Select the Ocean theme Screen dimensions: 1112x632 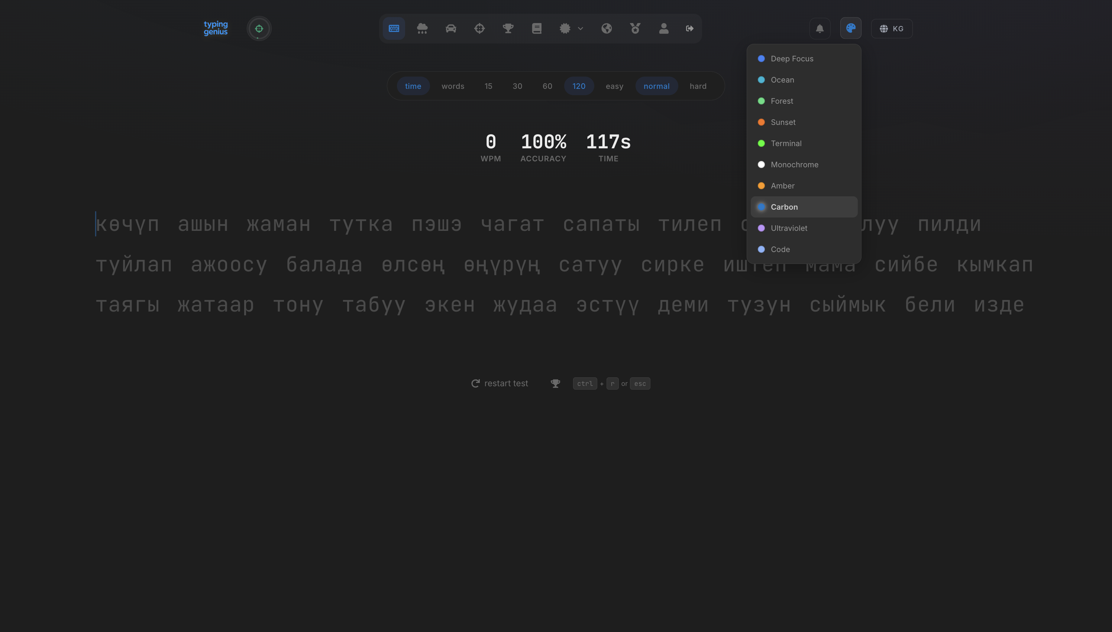(782, 80)
